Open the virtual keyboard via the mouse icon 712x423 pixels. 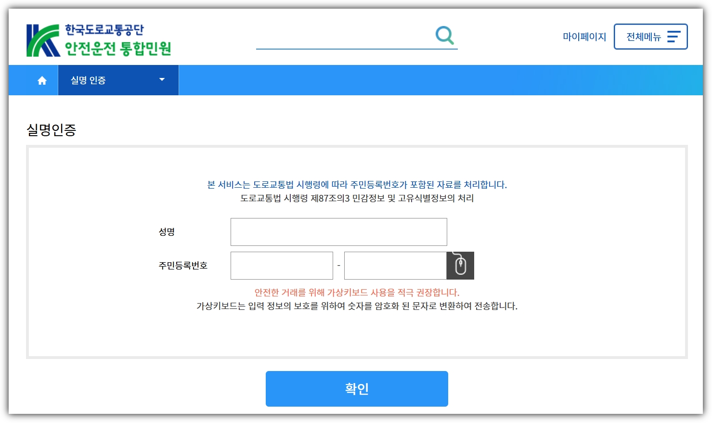click(461, 265)
